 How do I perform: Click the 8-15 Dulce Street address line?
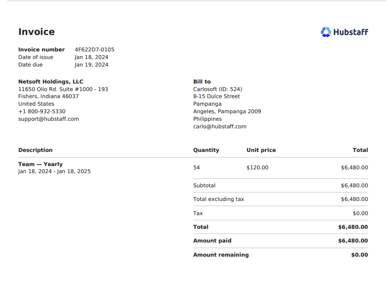(217, 96)
